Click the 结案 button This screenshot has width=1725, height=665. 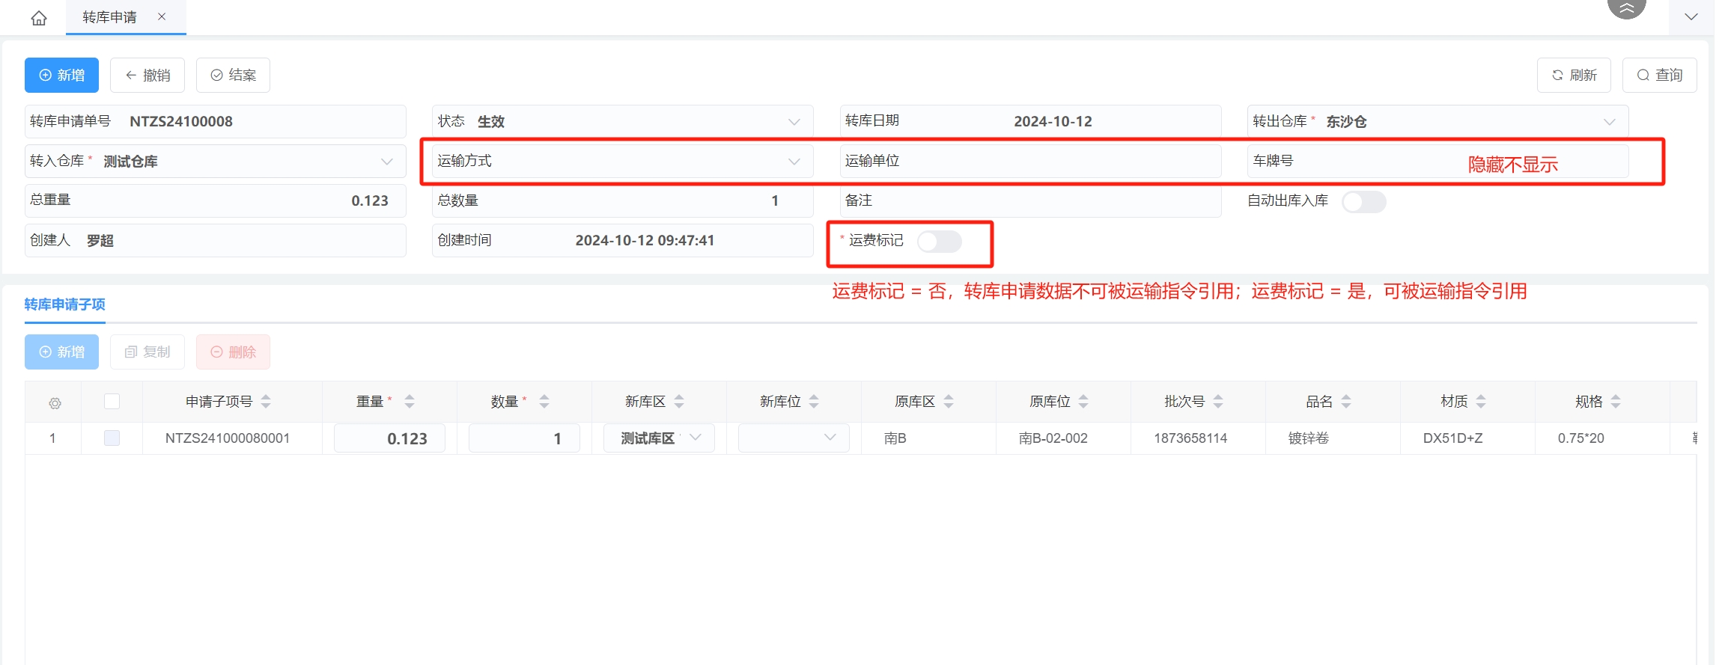233,75
